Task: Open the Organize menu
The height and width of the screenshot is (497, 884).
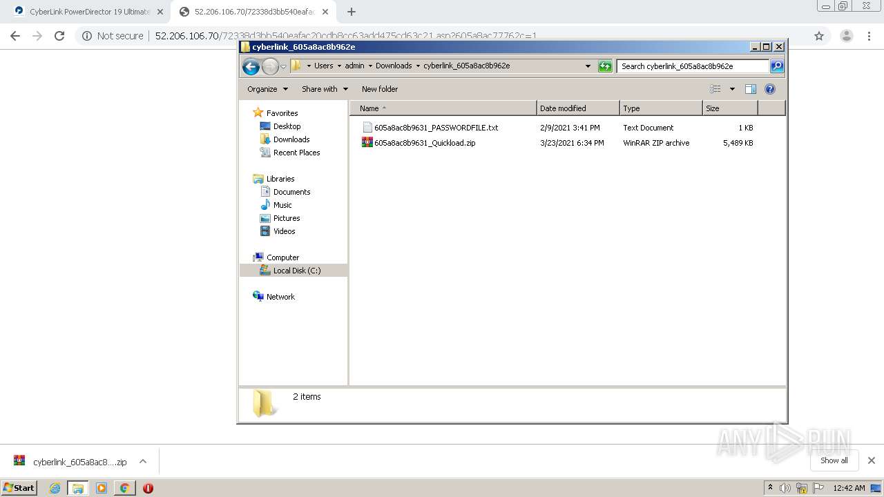Action: click(x=268, y=89)
